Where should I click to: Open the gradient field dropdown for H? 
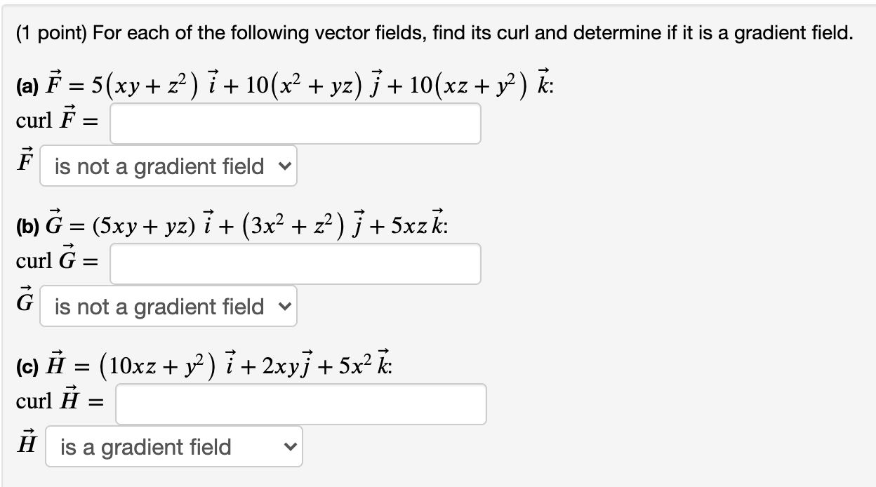[173, 447]
